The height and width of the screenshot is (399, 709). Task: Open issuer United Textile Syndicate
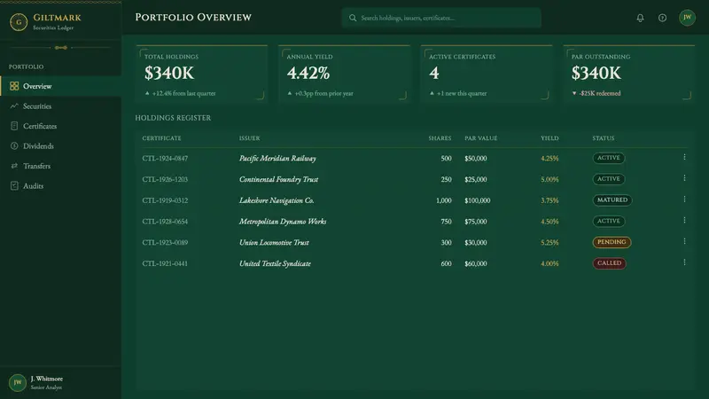click(275, 263)
